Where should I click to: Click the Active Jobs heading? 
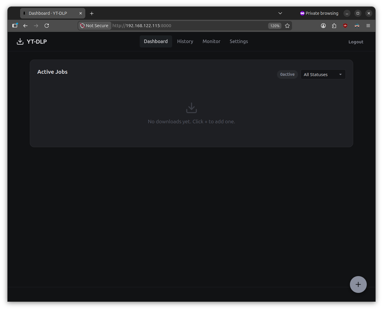point(53,72)
